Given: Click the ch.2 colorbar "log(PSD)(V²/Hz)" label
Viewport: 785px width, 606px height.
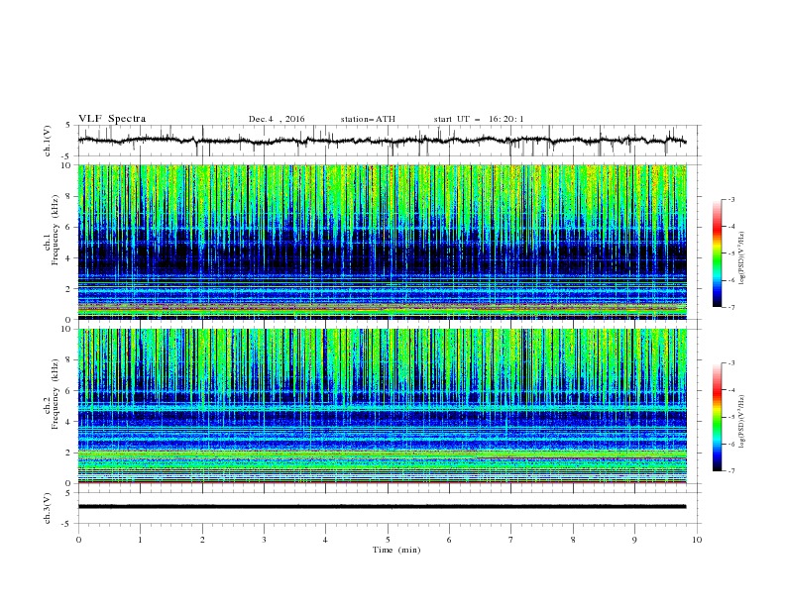Looking at the screenshot, I should (x=742, y=422).
